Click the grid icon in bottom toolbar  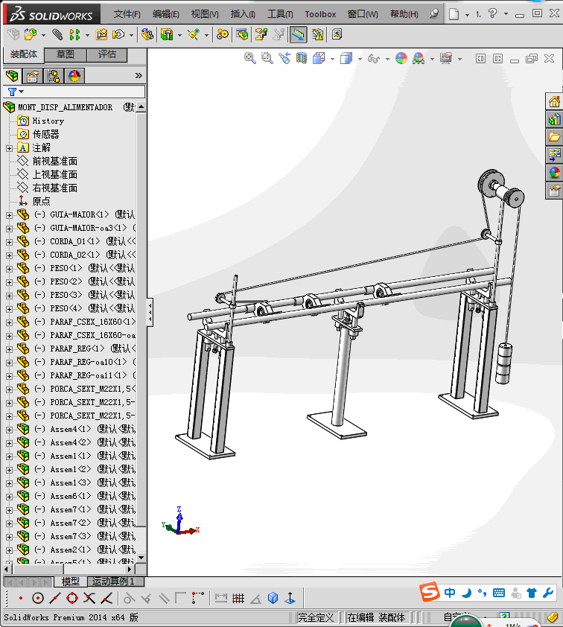[x=238, y=598]
